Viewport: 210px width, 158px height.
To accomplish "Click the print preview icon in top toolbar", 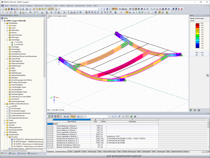I will [x=23, y=9].
